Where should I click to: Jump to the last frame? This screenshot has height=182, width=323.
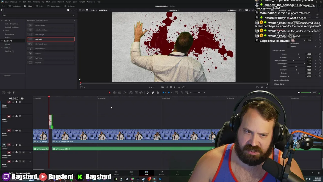click(179, 87)
